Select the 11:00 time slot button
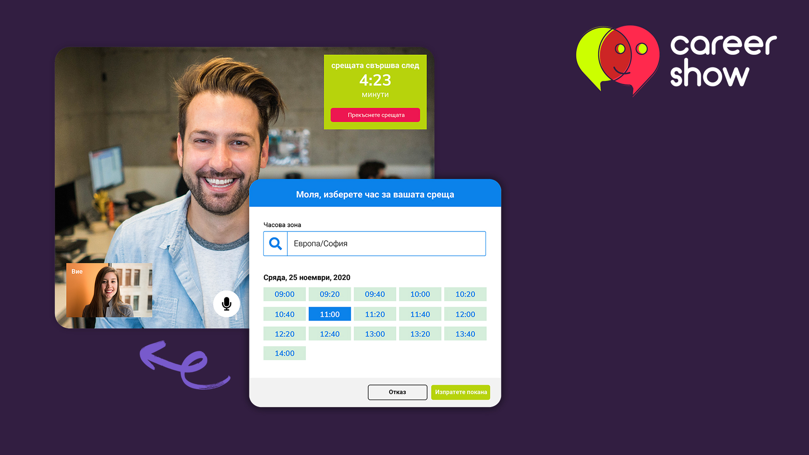This screenshot has width=809, height=455. 329,314
